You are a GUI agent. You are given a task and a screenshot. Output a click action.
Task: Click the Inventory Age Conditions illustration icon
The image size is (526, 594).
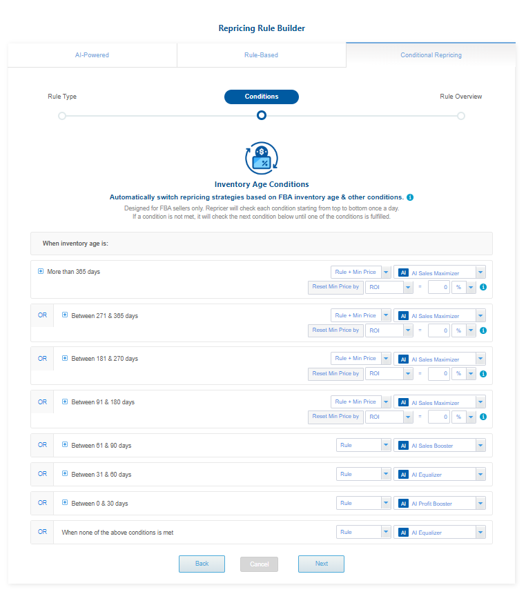pyautogui.click(x=262, y=158)
